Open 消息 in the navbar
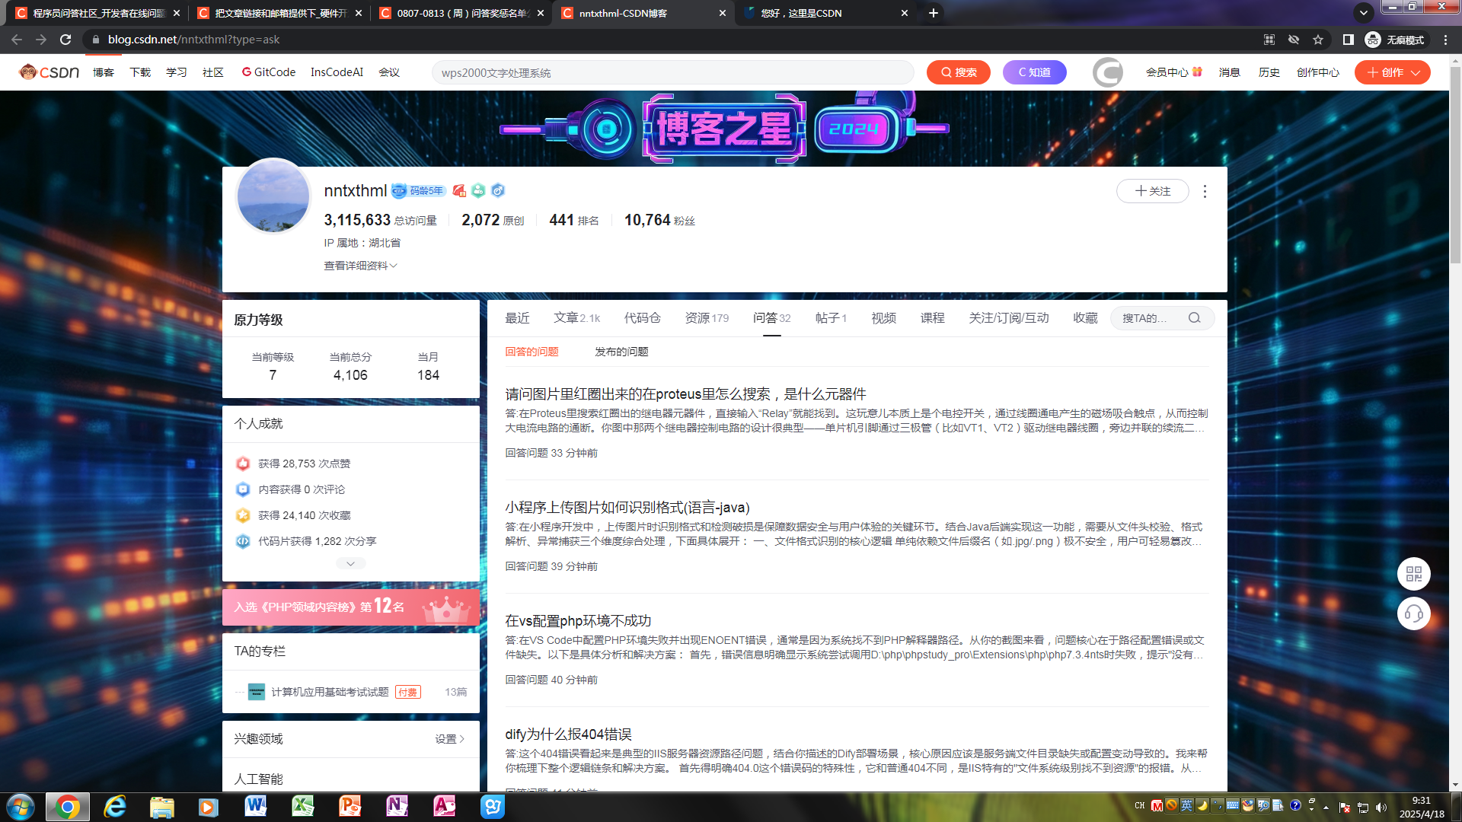 (1230, 72)
